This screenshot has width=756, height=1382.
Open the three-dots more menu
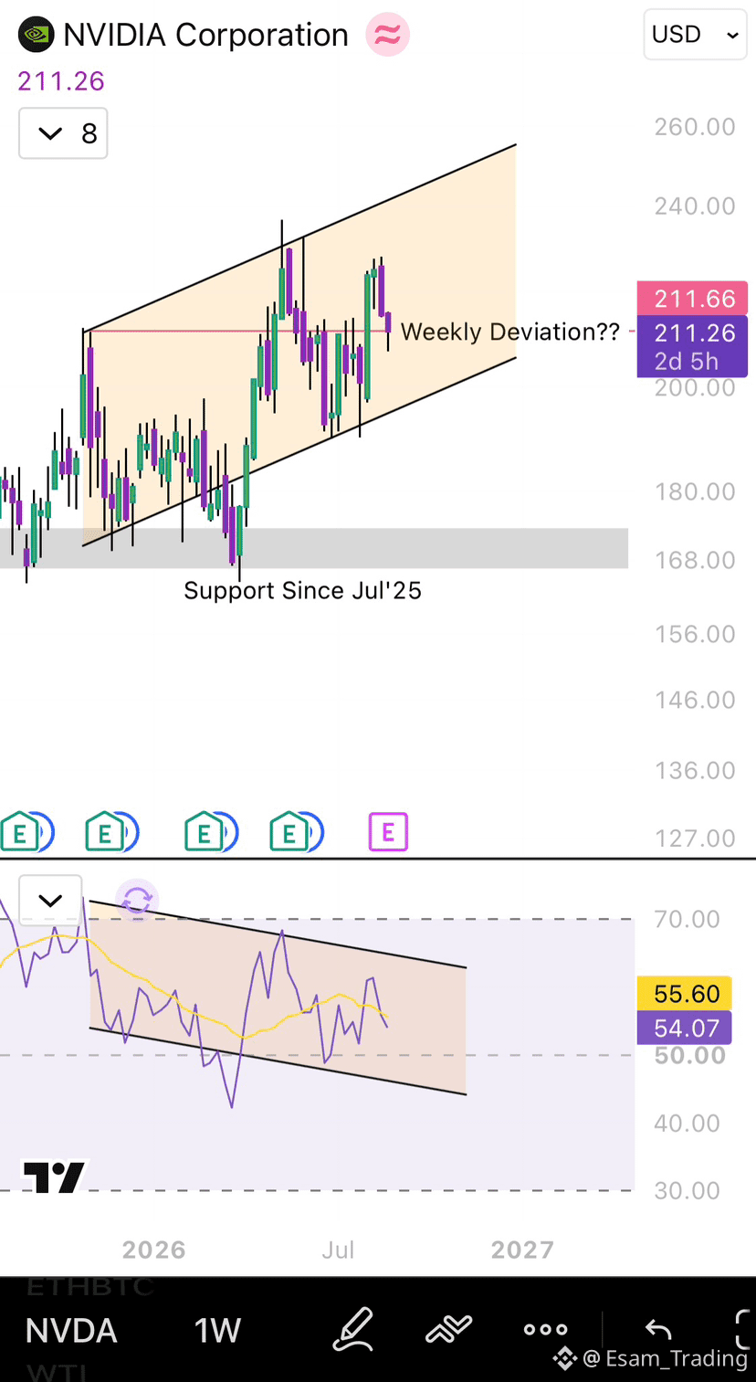[545, 1330]
